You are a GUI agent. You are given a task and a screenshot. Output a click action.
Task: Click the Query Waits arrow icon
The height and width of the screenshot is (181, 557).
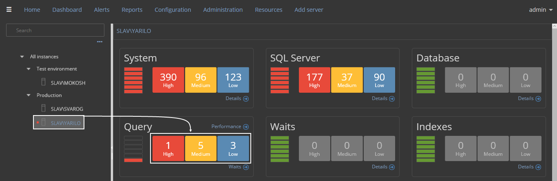[x=245, y=167]
